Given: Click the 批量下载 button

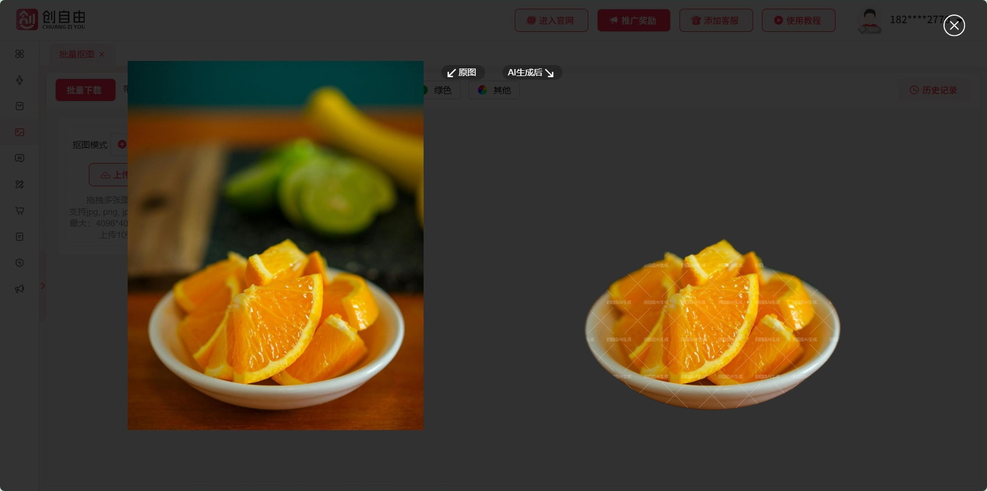Looking at the screenshot, I should (85, 91).
